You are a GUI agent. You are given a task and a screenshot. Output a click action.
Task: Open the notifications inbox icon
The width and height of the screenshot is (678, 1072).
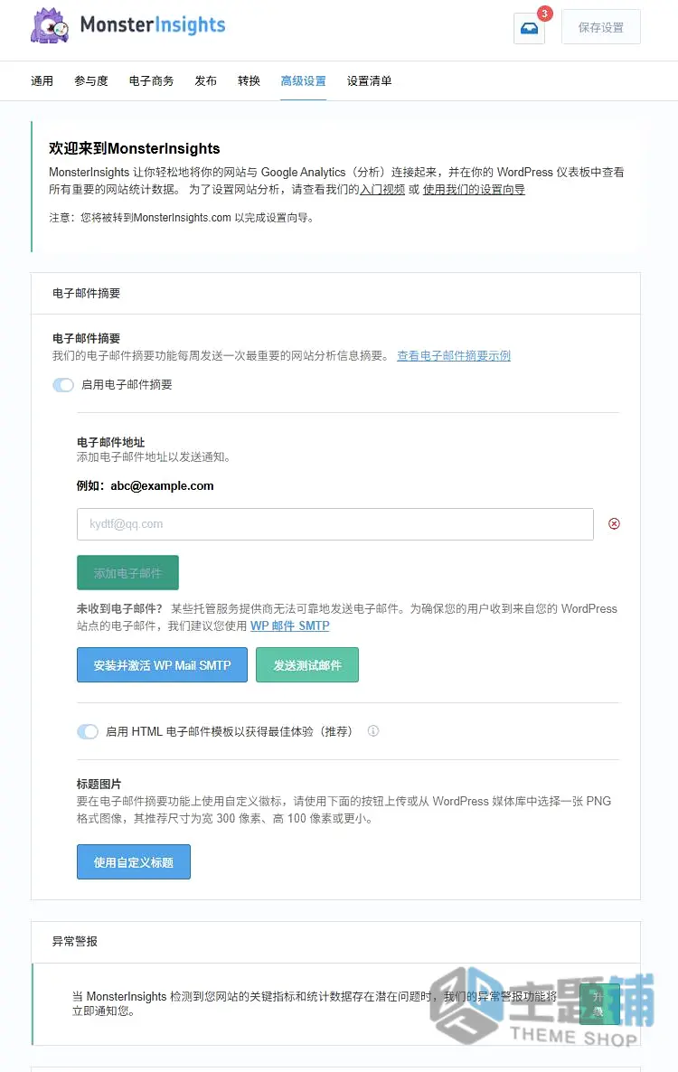529,28
